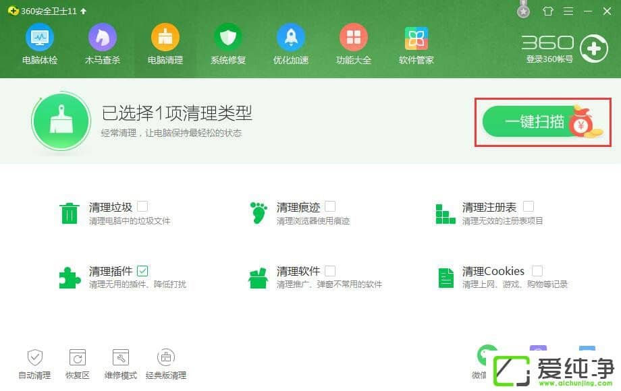
Task: Open 优化加速 rocket icon
Action: [291, 38]
